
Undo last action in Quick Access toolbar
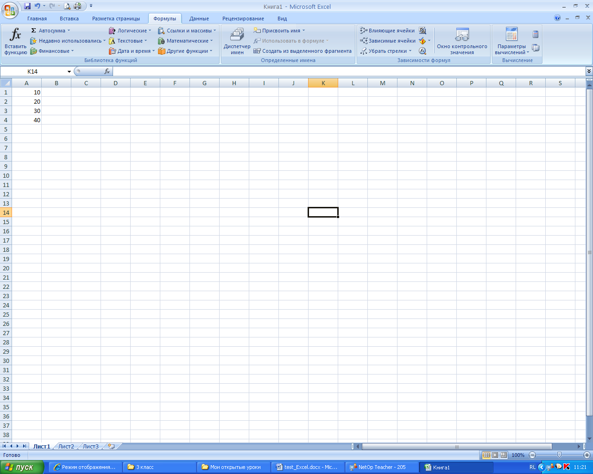pos(37,6)
